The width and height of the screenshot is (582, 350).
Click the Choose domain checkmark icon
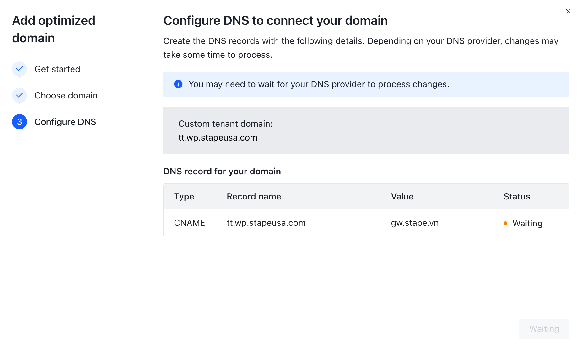[19, 95]
